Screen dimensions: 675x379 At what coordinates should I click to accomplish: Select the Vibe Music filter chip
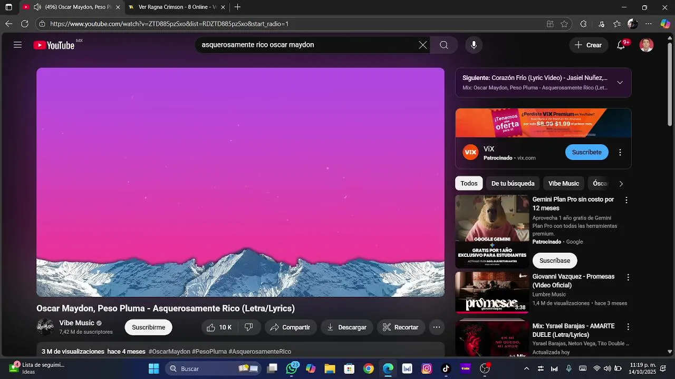[x=564, y=184]
